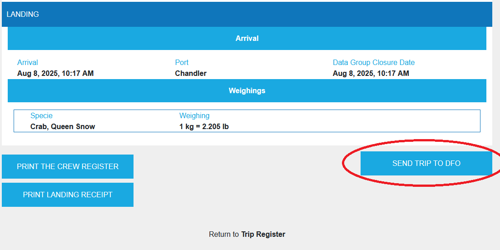The image size is (500, 250).
Task: Click the Weighing field label
Action: pyautogui.click(x=194, y=116)
